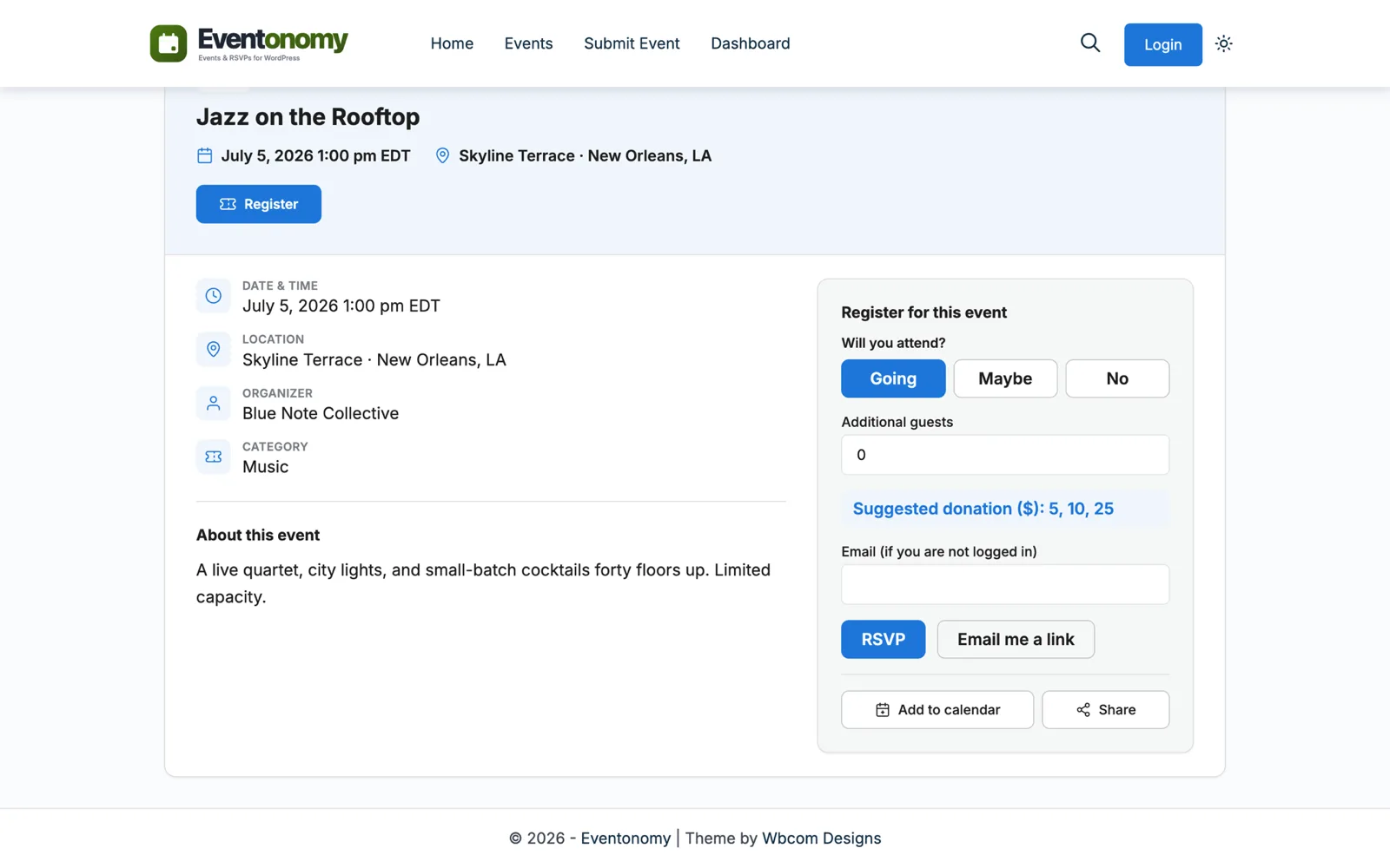Open the search magnifier icon
This screenshot has height=868, width=1390.
tap(1090, 43)
